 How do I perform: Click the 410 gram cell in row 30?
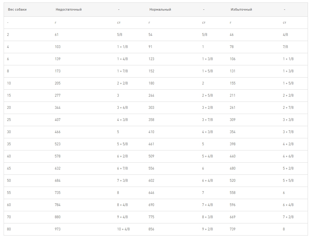pos(151,132)
